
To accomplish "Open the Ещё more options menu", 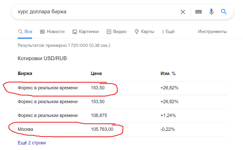I will point(168,32).
